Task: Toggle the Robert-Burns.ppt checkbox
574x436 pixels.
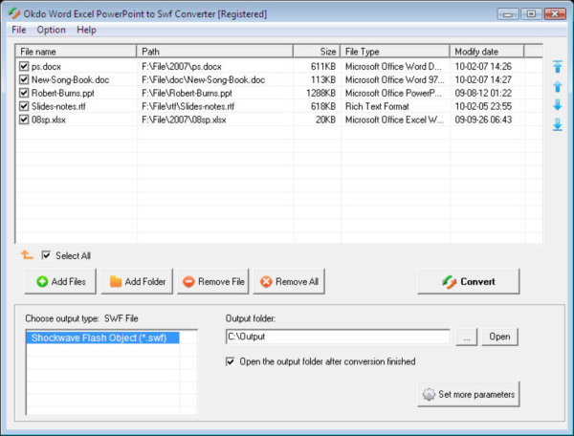Action: [24, 93]
